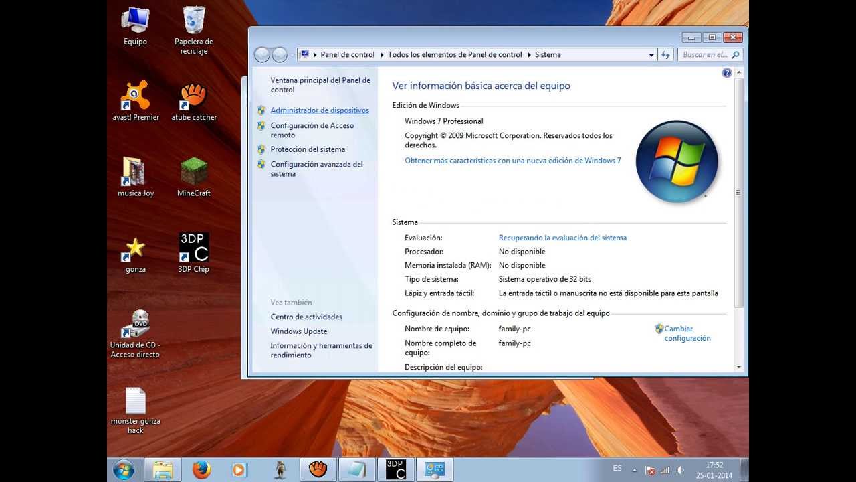The height and width of the screenshot is (482, 856).
Task: Open Centro de actividades link
Action: (306, 317)
